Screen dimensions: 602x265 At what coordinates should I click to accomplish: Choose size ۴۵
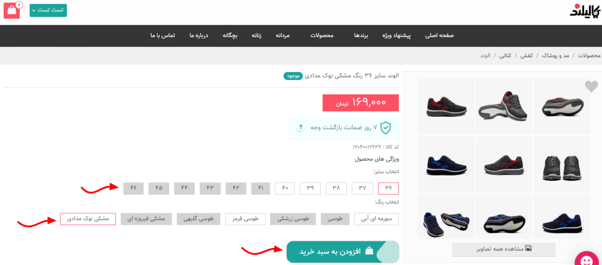click(159, 188)
